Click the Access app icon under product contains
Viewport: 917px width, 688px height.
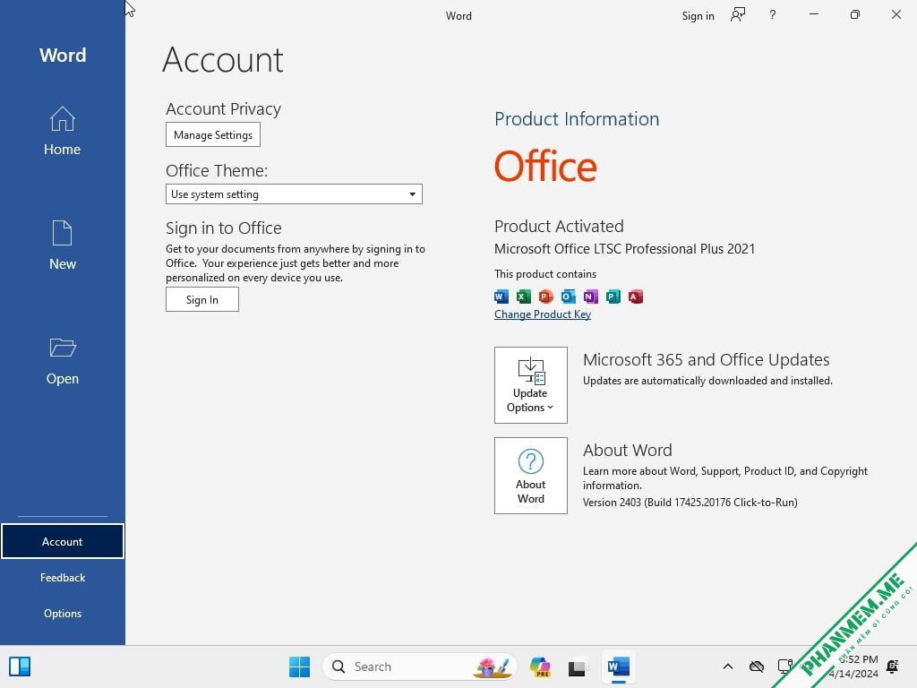click(x=636, y=297)
